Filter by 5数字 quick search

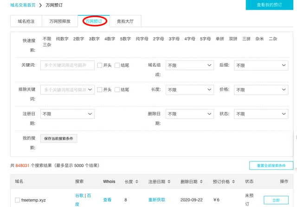coord(125,39)
